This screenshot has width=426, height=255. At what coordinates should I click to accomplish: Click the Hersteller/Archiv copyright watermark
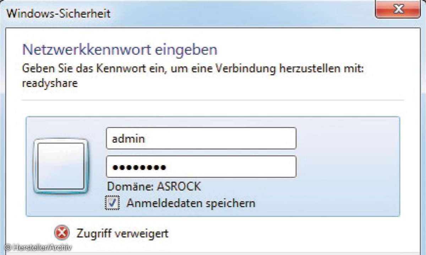38,248
